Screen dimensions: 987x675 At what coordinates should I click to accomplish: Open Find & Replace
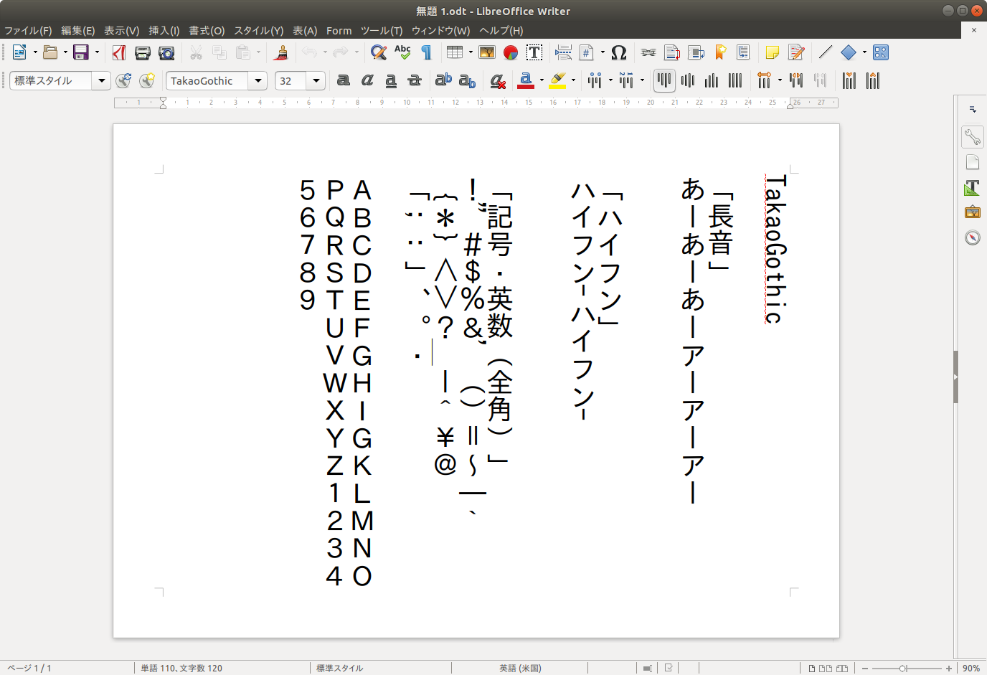click(x=379, y=52)
